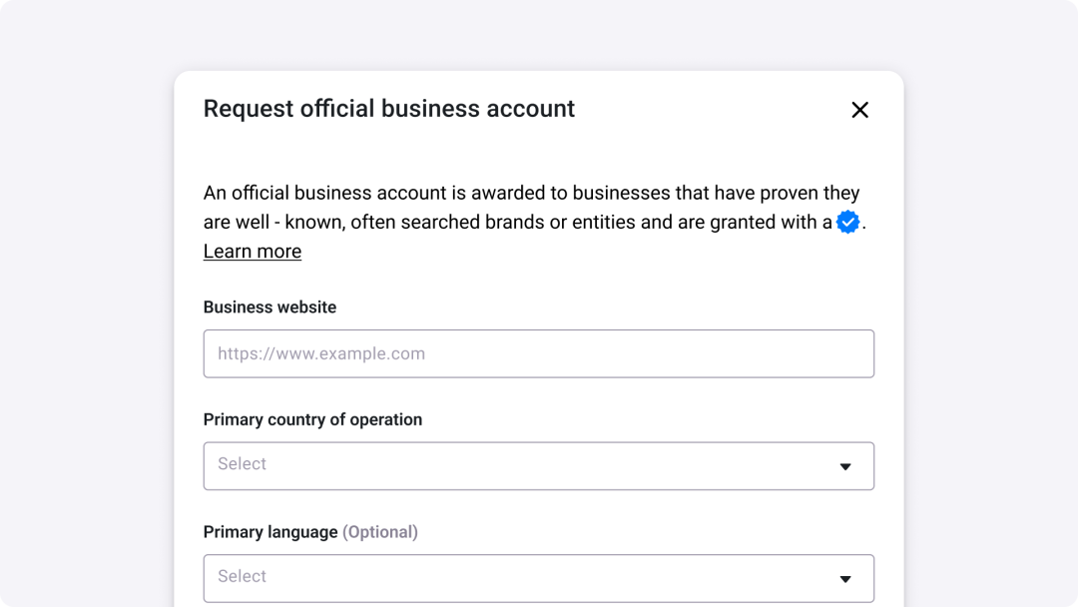Open the Primary country of operation dropdown
The width and height of the screenshot is (1078, 607).
[x=538, y=465]
